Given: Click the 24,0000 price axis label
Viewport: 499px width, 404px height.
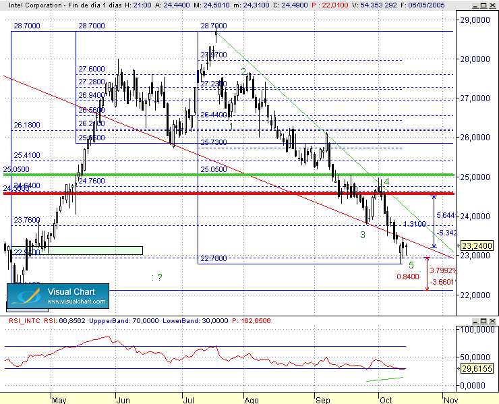Looking at the screenshot, I should pos(475,217).
